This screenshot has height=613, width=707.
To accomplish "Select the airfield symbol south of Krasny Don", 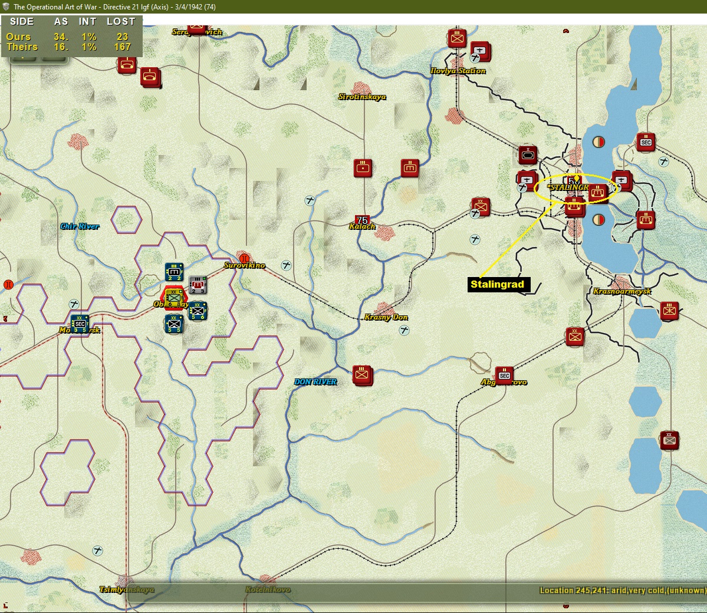I will tap(405, 331).
